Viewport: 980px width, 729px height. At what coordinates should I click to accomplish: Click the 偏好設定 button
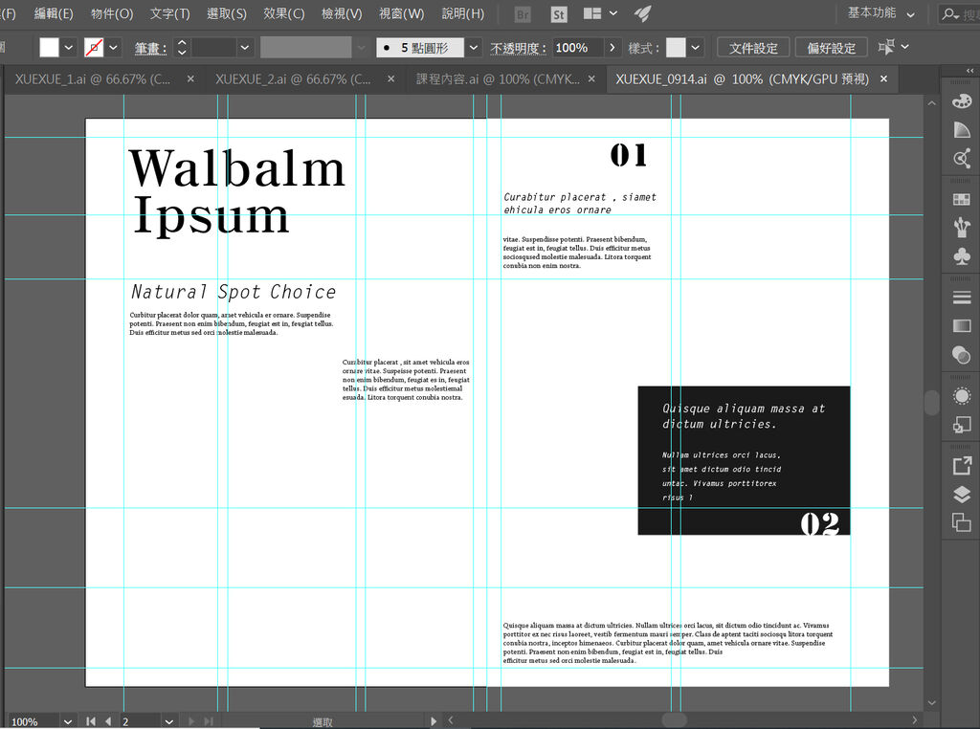[832, 48]
